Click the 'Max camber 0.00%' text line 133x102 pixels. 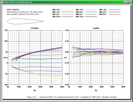tap(23, 14)
